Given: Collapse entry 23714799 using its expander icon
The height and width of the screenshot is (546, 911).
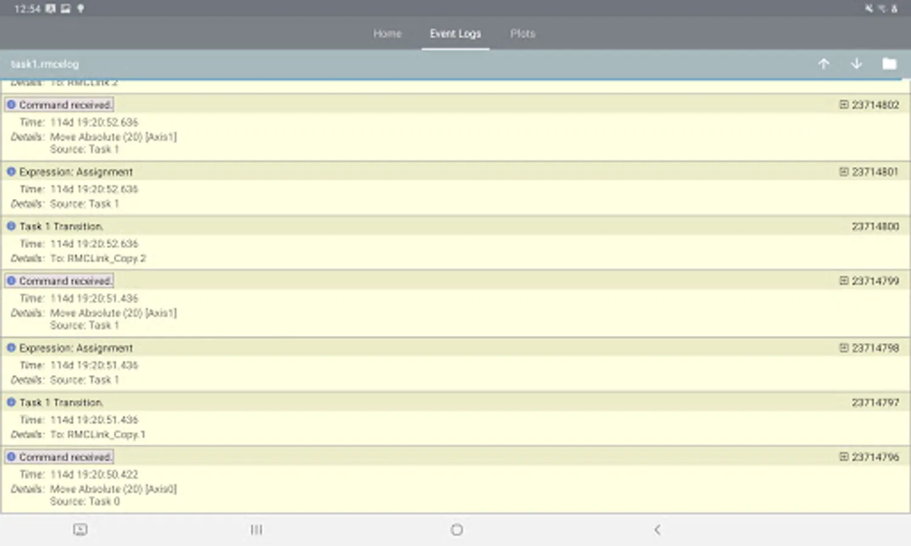Looking at the screenshot, I should coord(844,281).
